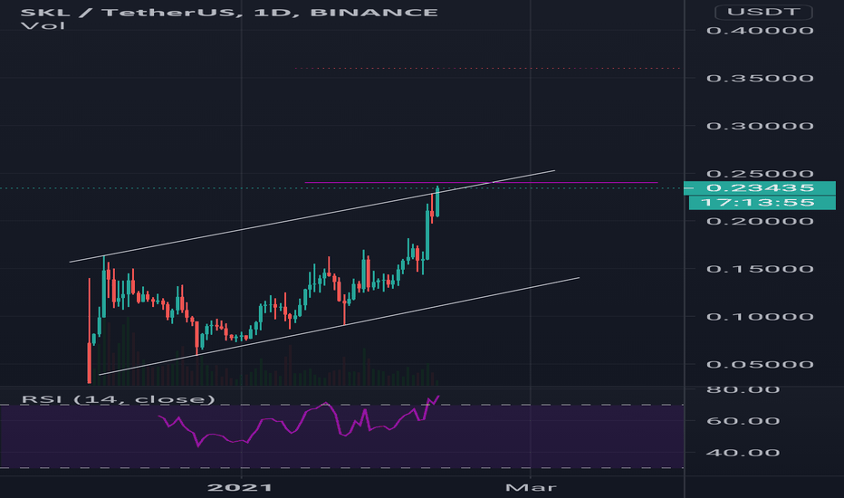The height and width of the screenshot is (498, 844).
Task: Click the 0.35000 price axis label
Action: coord(760,78)
